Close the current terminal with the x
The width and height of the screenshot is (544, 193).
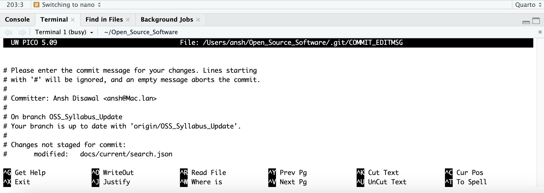coord(540,32)
